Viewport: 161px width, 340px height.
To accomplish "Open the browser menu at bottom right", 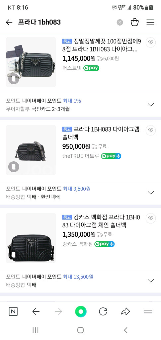I will (148, 311).
